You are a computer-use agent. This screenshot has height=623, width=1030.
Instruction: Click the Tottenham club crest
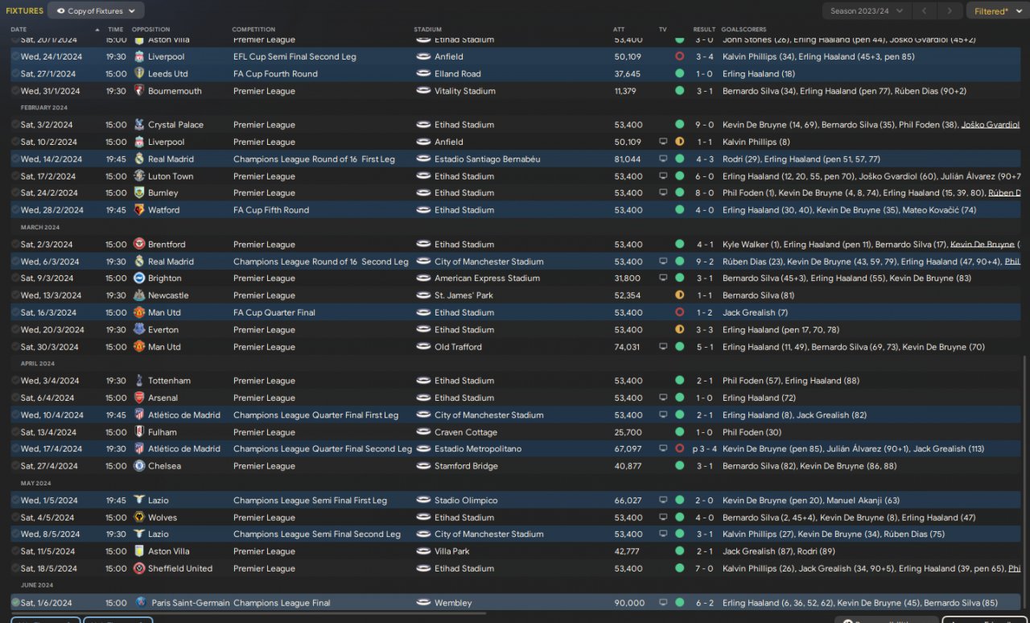139,381
